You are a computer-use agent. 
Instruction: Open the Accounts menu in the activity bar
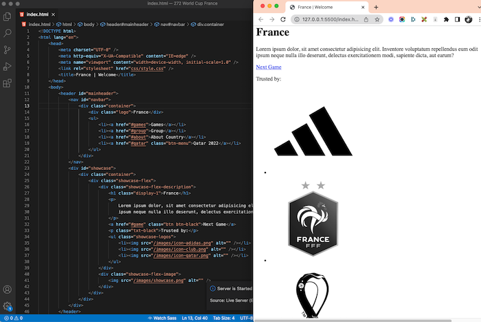(7, 290)
